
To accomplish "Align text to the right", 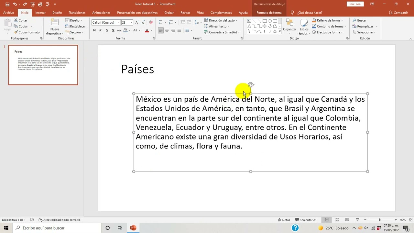I will point(173,30).
